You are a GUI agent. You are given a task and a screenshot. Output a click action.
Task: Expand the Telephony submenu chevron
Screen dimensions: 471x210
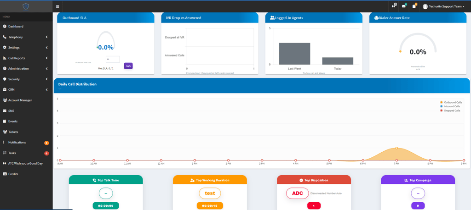[x=47, y=37]
